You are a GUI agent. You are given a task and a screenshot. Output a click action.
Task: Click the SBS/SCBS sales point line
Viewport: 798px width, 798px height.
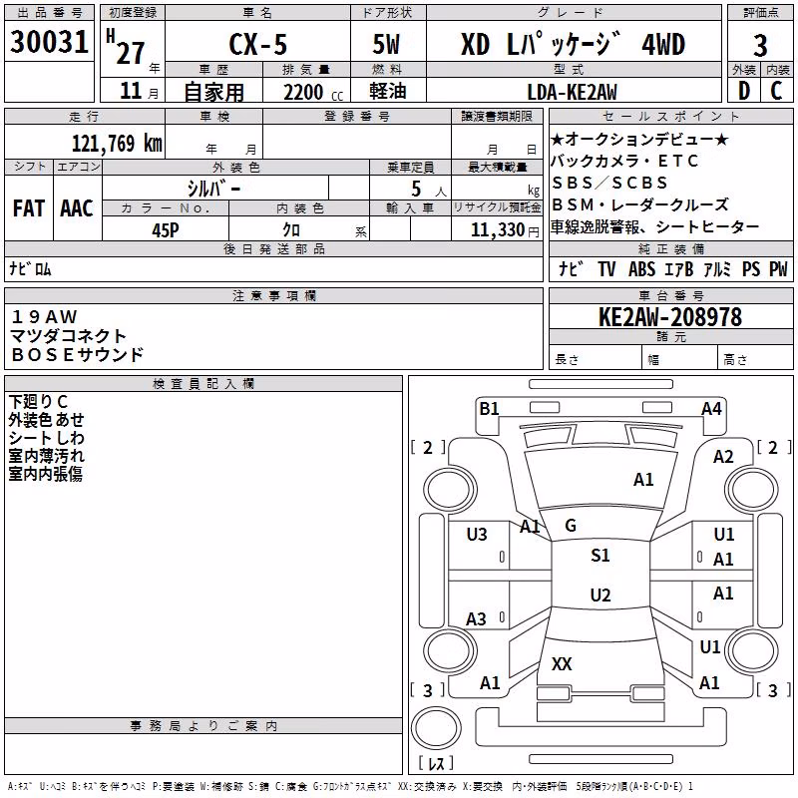click(609, 183)
